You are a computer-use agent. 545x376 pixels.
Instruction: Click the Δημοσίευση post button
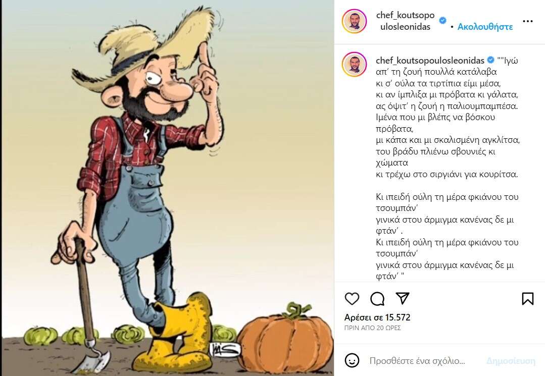(511, 361)
